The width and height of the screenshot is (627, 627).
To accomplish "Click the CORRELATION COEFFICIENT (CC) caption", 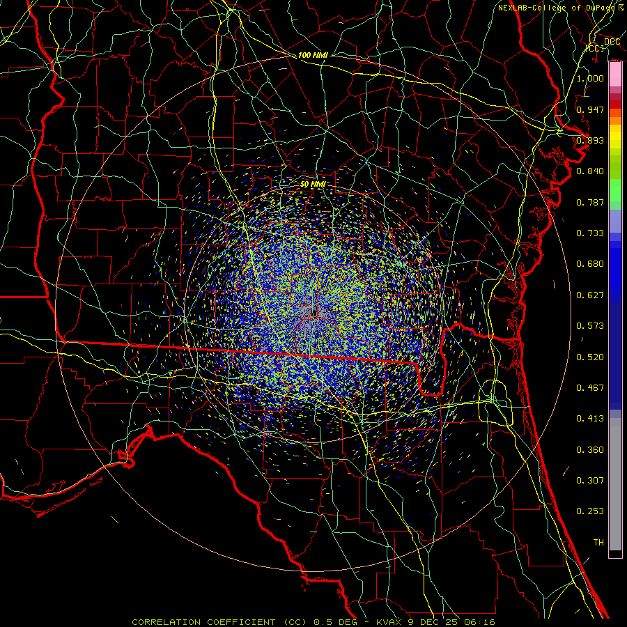I will point(220,622).
